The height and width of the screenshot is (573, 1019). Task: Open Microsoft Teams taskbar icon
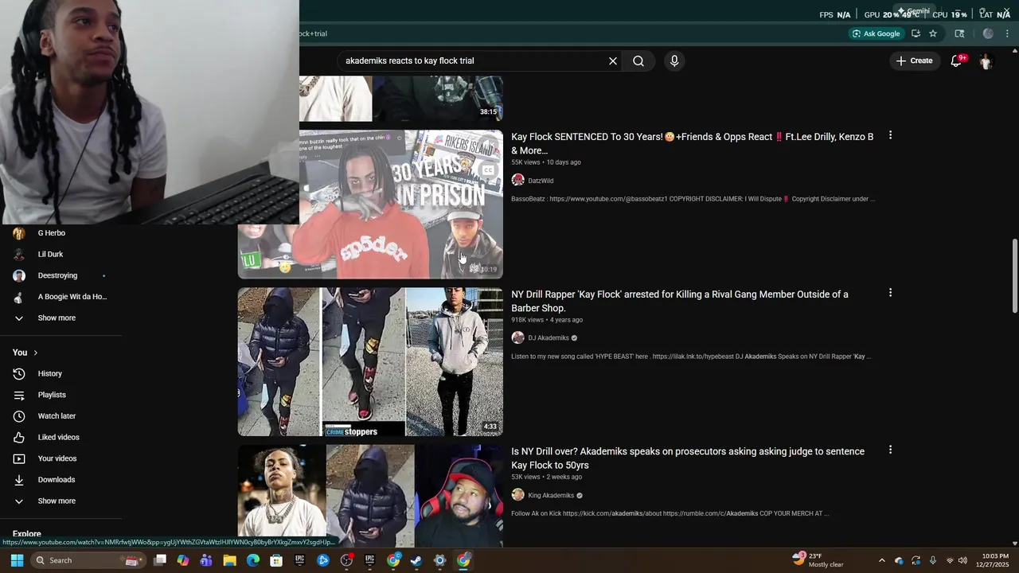206,560
